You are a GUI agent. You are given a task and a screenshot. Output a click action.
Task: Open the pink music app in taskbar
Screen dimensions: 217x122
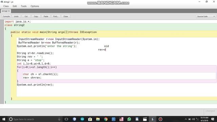[121, 119]
